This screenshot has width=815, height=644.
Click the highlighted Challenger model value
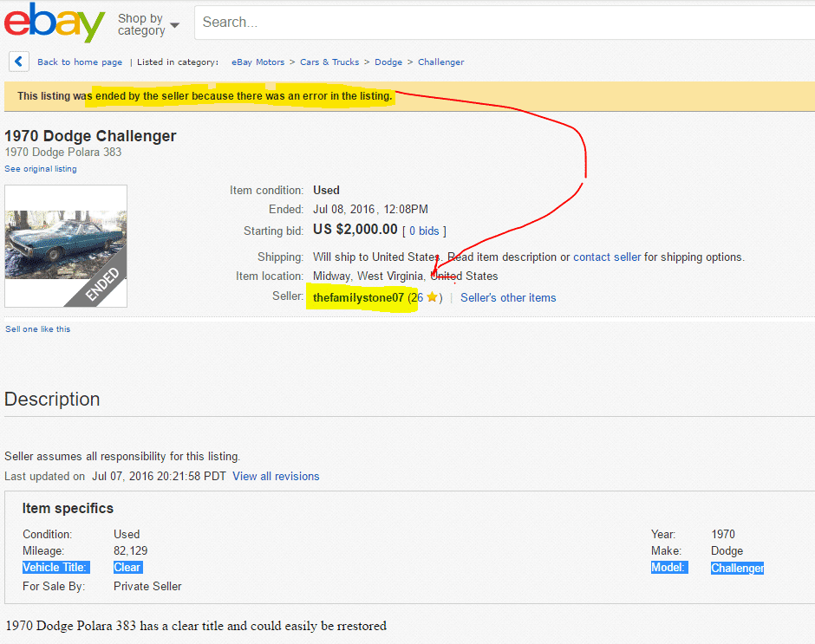pos(737,569)
